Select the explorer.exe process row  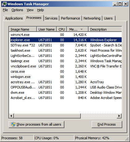click(x=66, y=40)
